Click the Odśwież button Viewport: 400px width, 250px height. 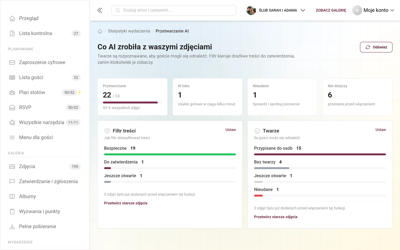pos(376,47)
